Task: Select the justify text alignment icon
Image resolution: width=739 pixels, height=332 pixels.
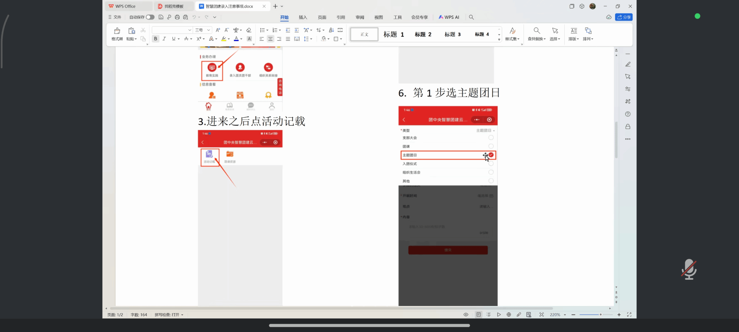Action: tap(288, 39)
